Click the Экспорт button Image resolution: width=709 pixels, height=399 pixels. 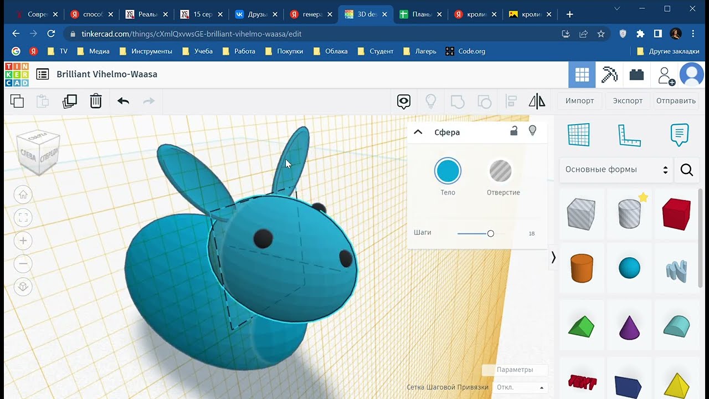628,101
